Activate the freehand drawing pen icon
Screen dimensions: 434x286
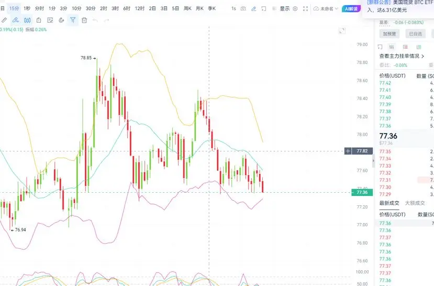(16, 20)
